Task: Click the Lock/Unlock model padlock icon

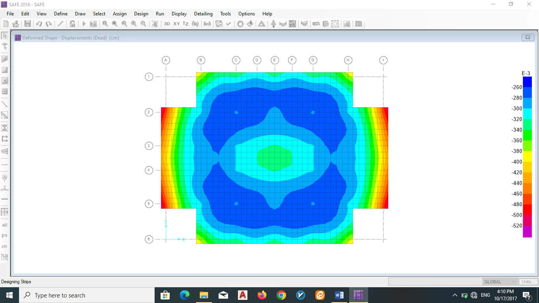Action: click(x=73, y=24)
